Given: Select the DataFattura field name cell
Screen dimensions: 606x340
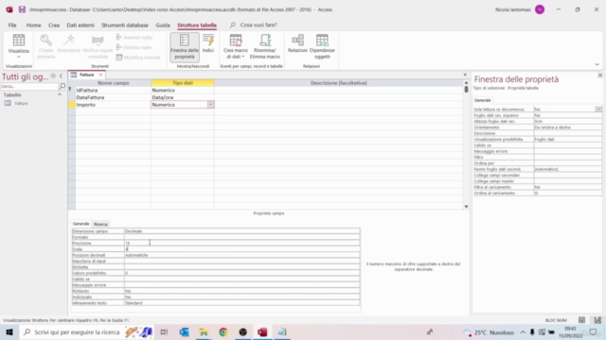Looking at the screenshot, I should coord(114,97).
